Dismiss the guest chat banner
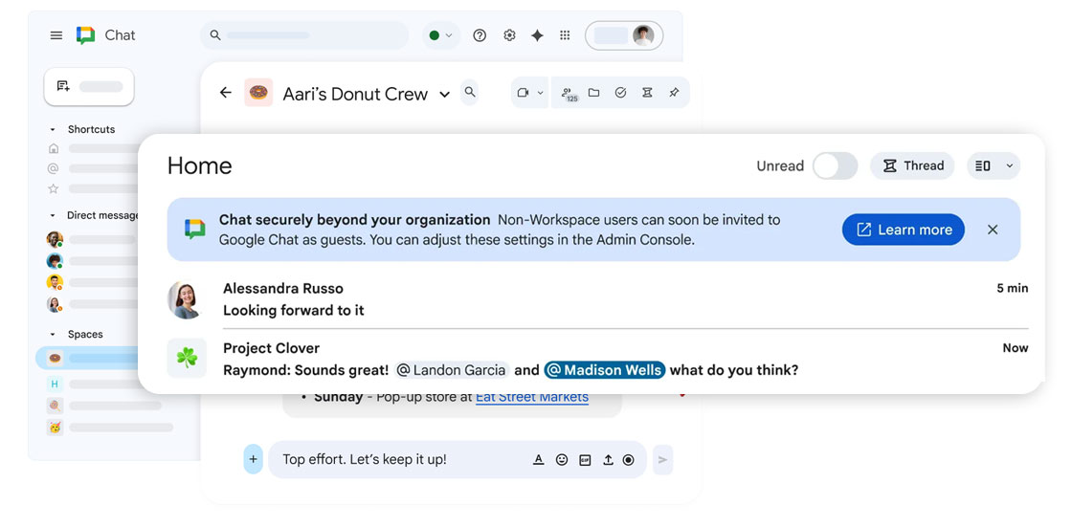 click(993, 230)
